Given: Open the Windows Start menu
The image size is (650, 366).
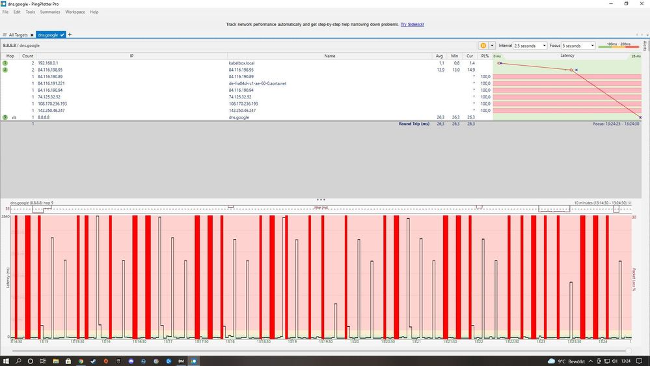Looking at the screenshot, I should coord(6,361).
